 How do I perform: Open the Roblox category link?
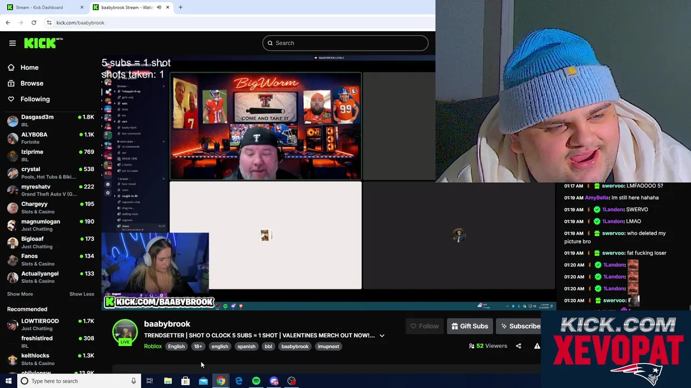pos(153,347)
